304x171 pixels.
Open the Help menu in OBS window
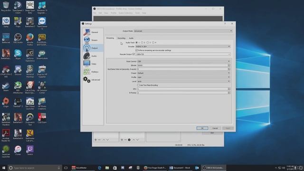point(144,13)
